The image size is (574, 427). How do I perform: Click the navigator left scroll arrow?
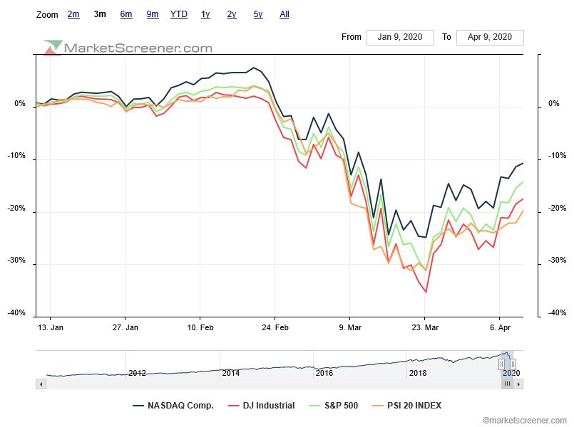(41, 384)
